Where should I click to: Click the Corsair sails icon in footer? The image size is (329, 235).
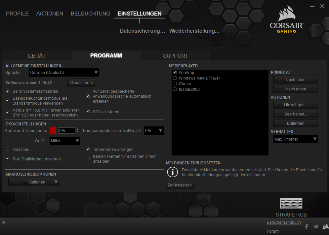pyautogui.click(x=325, y=226)
